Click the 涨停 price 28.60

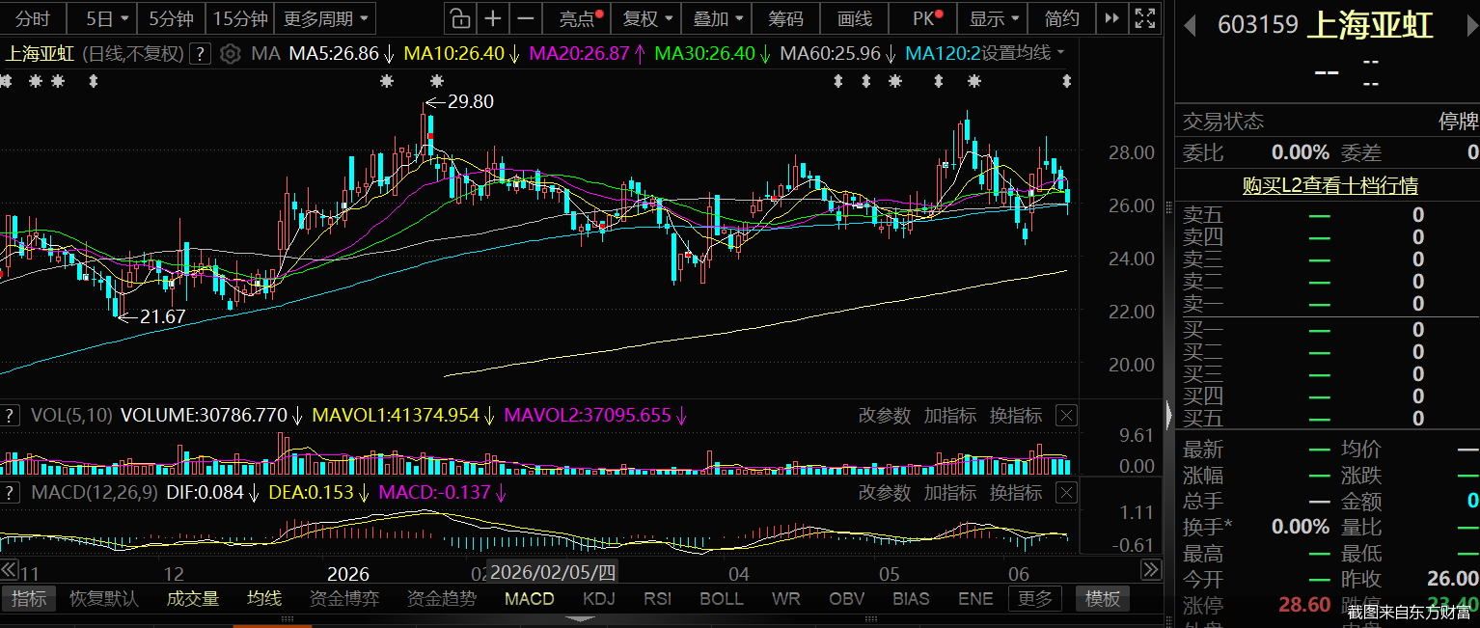1304,605
